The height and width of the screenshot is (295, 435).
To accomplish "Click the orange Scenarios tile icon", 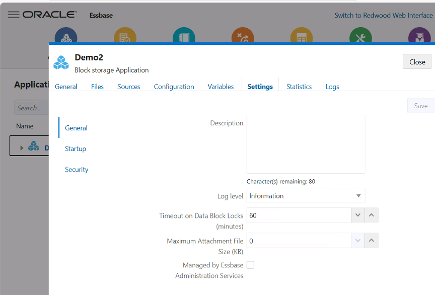I will click(x=242, y=37).
